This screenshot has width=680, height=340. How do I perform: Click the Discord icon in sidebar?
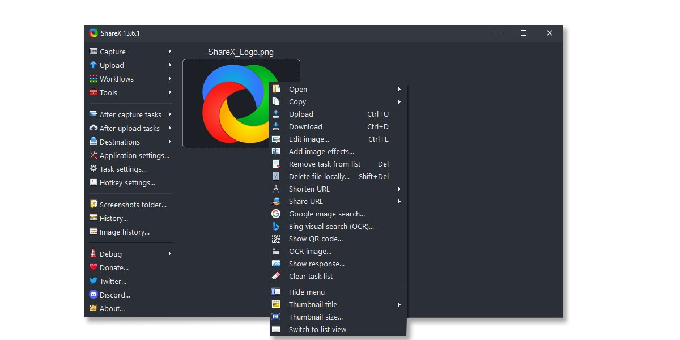coord(93,295)
